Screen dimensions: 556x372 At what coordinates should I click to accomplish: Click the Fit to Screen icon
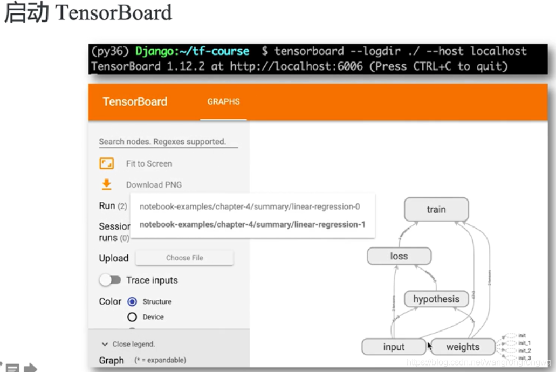pyautogui.click(x=106, y=163)
